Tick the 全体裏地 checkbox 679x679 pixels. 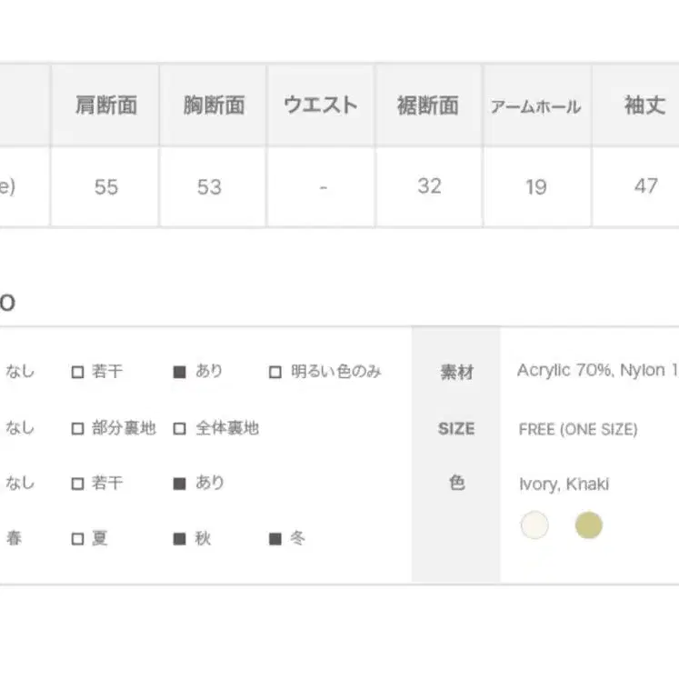pyautogui.click(x=180, y=428)
